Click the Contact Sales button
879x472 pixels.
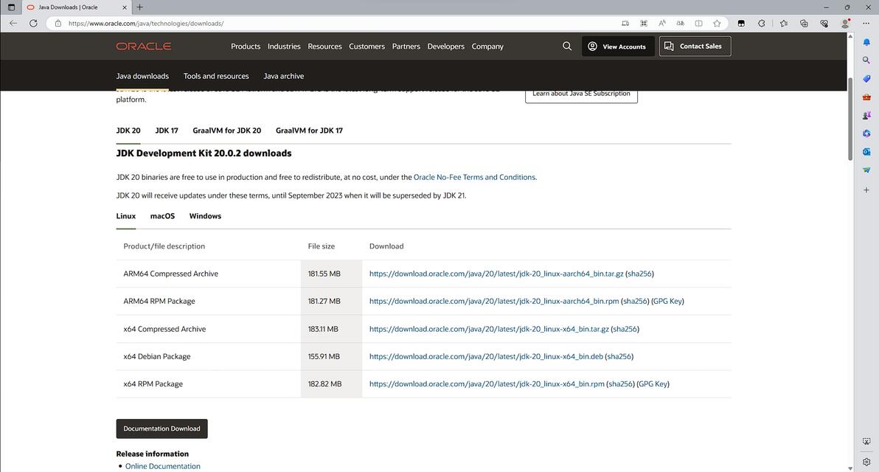tap(695, 46)
